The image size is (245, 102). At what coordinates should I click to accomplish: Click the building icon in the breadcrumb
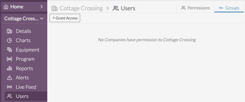[55, 8]
